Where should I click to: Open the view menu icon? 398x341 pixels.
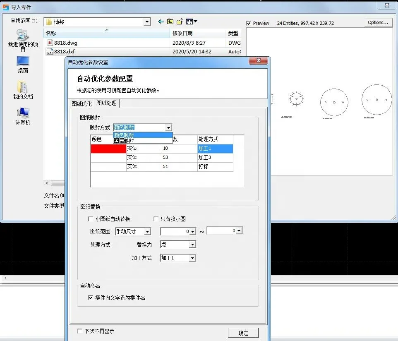tap(191, 22)
